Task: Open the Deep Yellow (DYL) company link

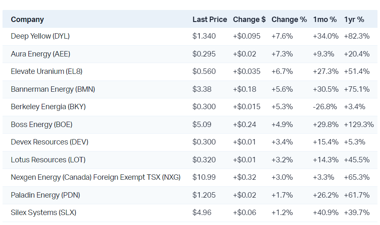Action: pos(40,36)
